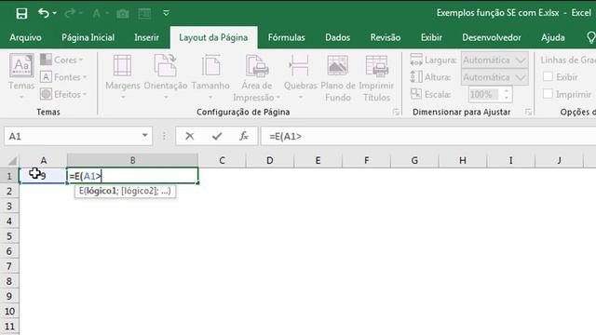Decrease Escala with the down spinner arrow
This screenshot has height=335, width=596.
(x=507, y=98)
